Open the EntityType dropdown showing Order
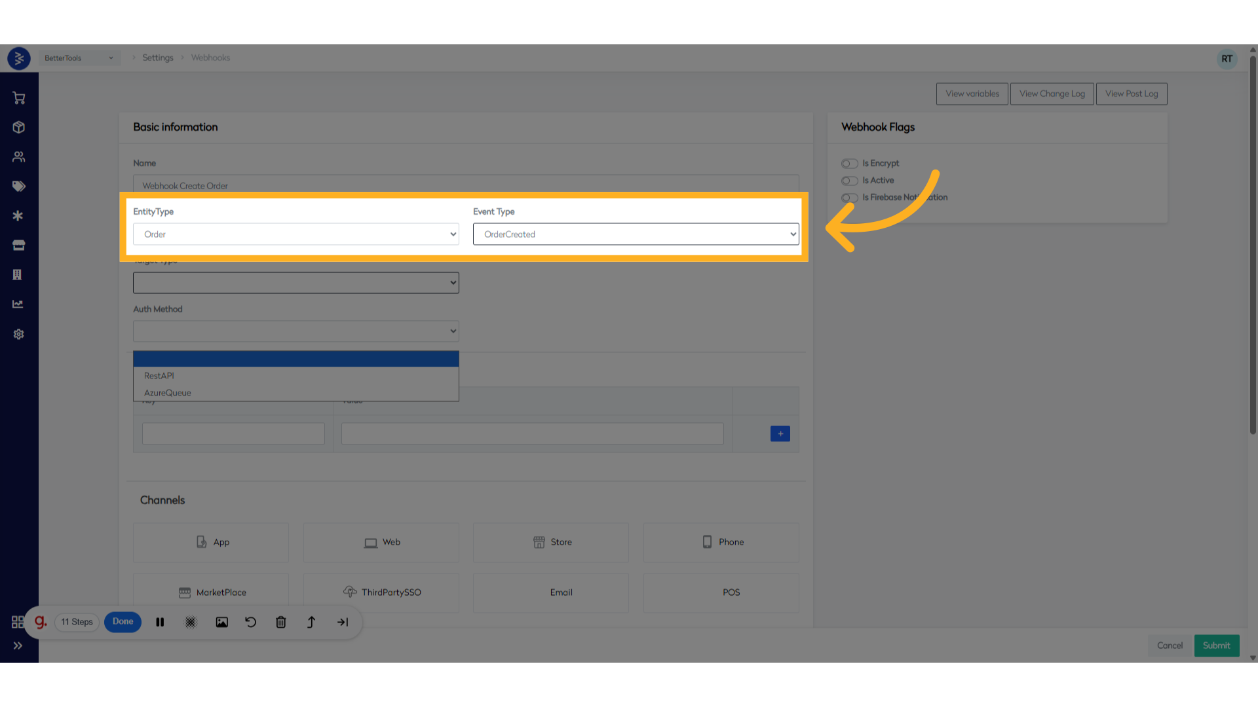 295,234
